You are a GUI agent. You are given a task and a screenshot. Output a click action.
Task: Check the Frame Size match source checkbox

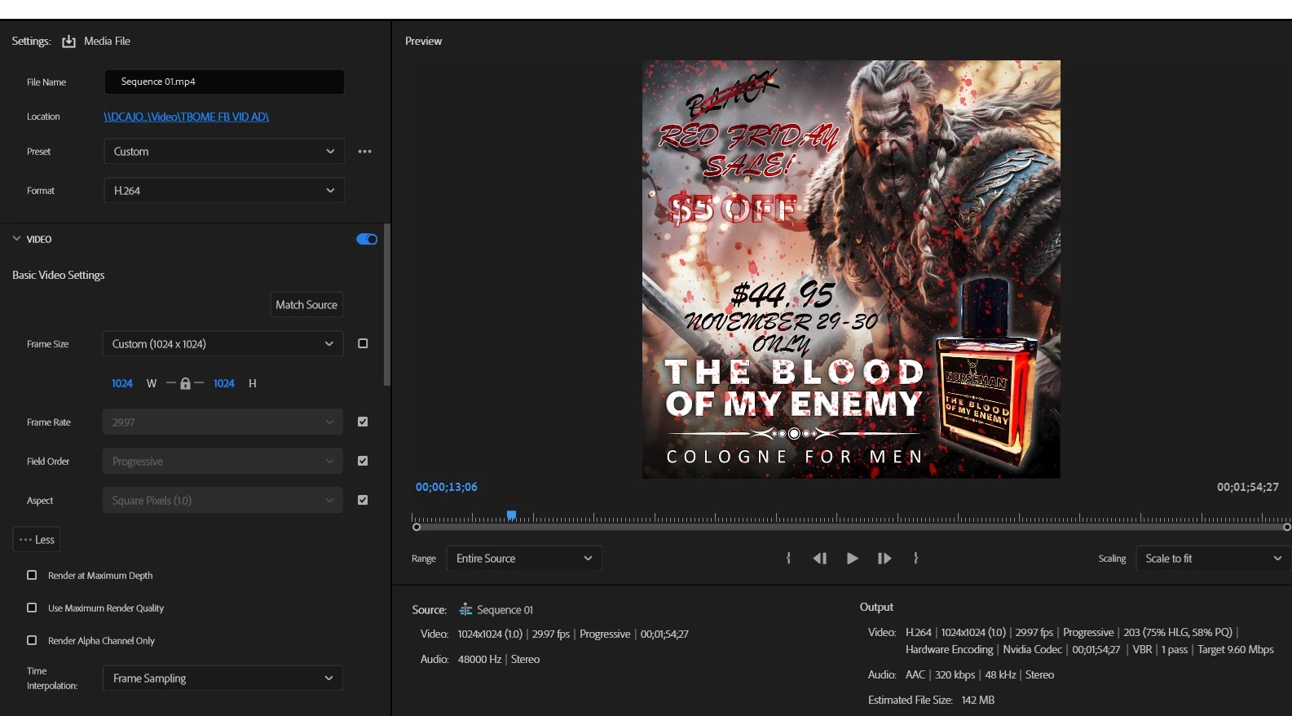coord(363,344)
